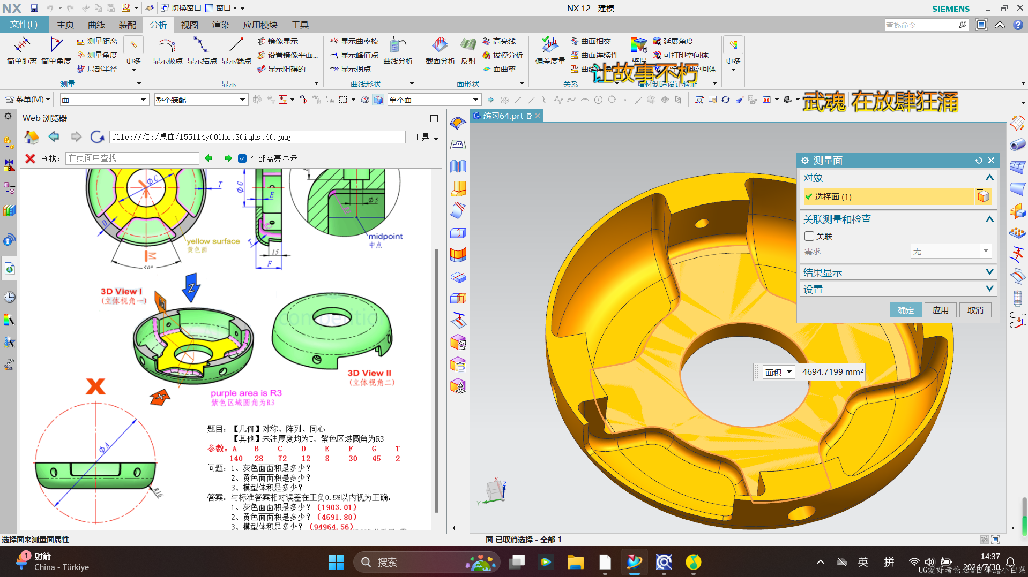Open the 工具 menu in Web browser
Image resolution: width=1028 pixels, height=577 pixels.
426,138
